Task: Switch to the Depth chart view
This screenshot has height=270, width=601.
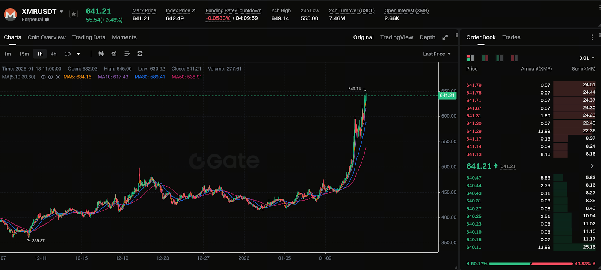Action: pos(427,37)
